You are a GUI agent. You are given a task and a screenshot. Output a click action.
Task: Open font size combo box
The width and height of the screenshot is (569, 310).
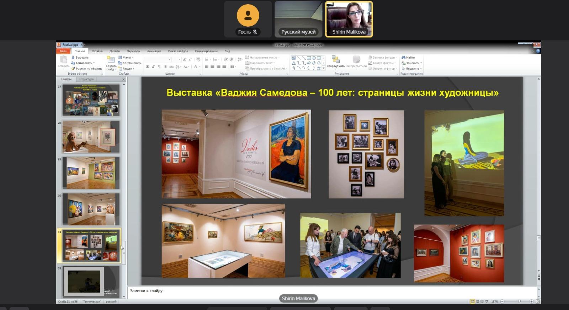(x=177, y=59)
